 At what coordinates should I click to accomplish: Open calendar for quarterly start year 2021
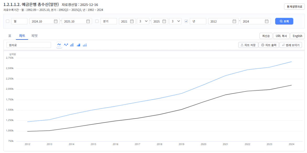pos(132,21)
